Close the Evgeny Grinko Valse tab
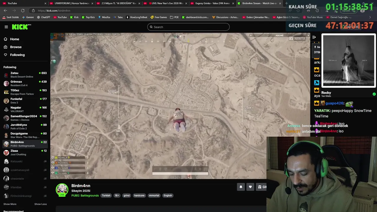 click(233, 3)
